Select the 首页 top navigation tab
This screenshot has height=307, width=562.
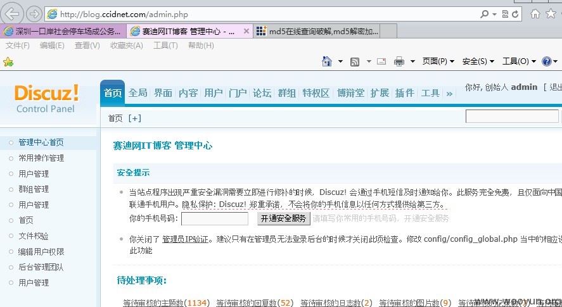[113, 93]
